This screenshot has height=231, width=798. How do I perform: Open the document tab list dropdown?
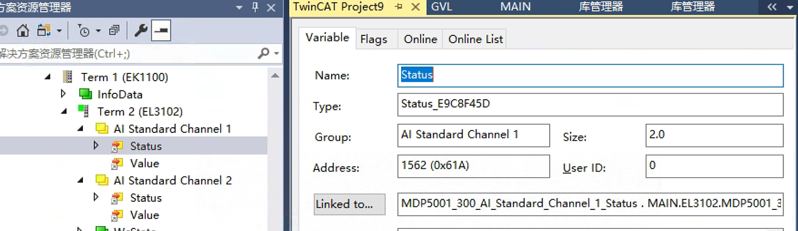click(790, 8)
